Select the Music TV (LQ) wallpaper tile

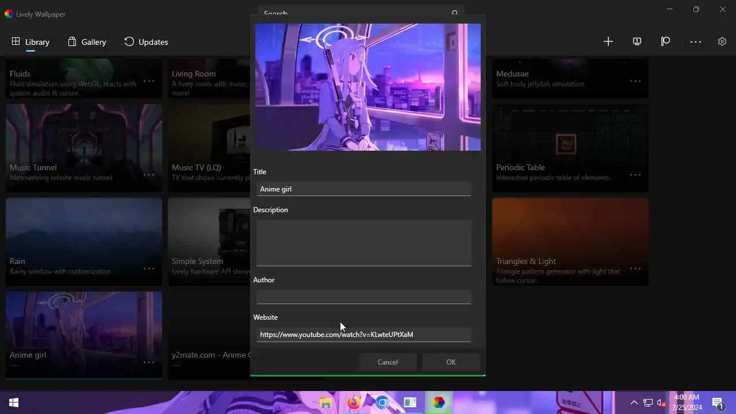(x=209, y=148)
